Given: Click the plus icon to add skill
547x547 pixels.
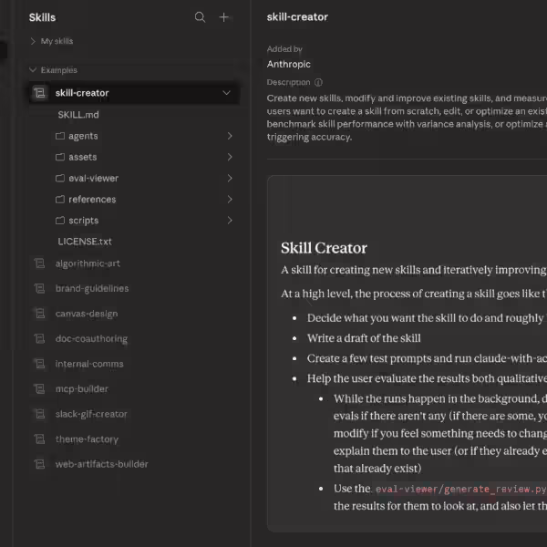Looking at the screenshot, I should pyautogui.click(x=224, y=17).
